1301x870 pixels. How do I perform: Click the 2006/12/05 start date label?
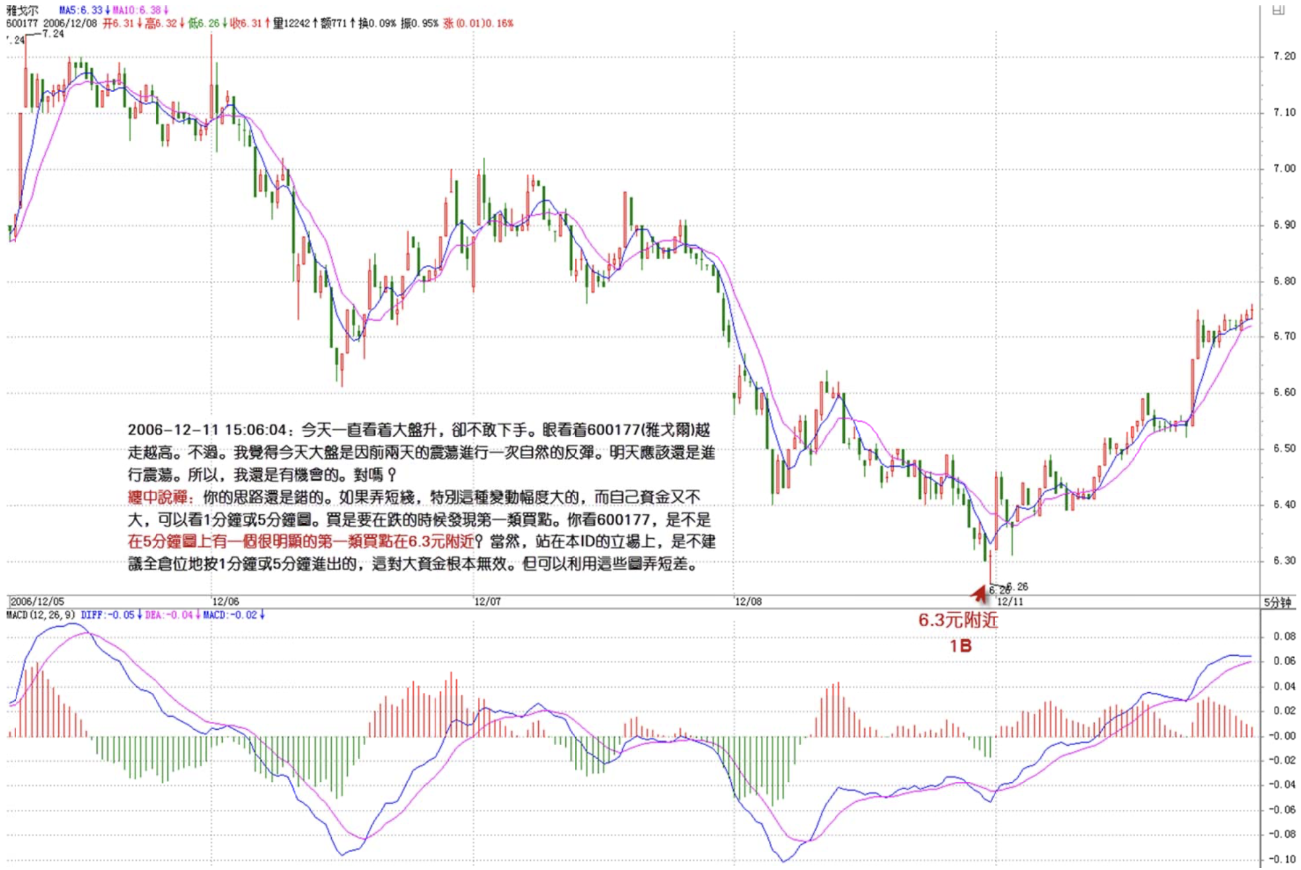click(37, 602)
